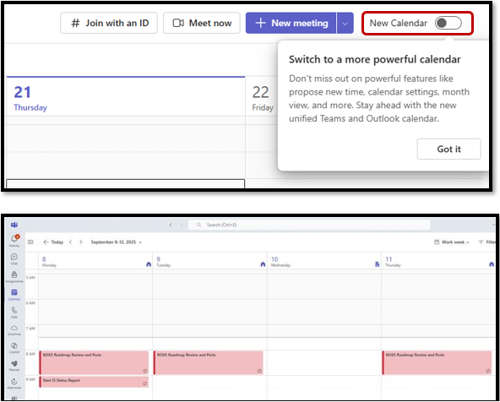Click recurrence icon on Thursday's roadmap event
500x402 pixels.
coord(488,371)
